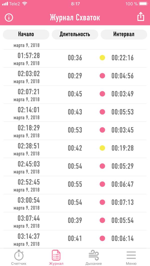Select the 03:14:37 contraction row
Image resolution: width=150 pixels, height=266 pixels.
tap(75, 239)
